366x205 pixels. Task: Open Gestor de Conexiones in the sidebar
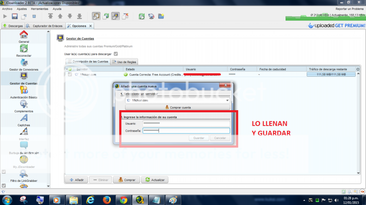tap(24, 65)
